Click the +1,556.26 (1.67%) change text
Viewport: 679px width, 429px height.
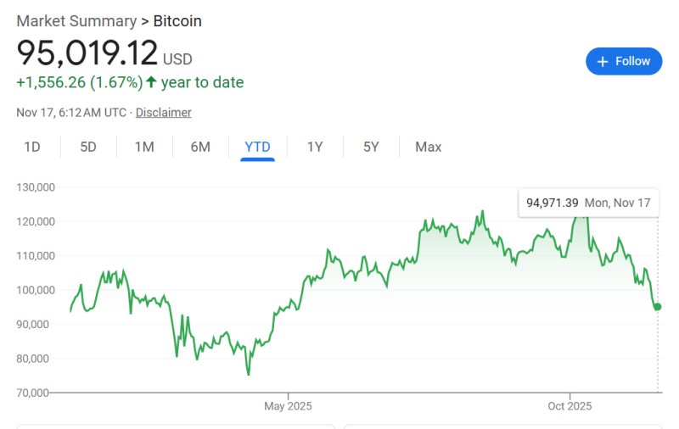pos(78,82)
